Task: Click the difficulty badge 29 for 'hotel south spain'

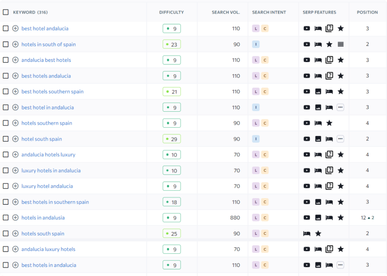Action: [x=172, y=139]
